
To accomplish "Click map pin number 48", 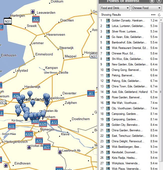I will 26,116.
